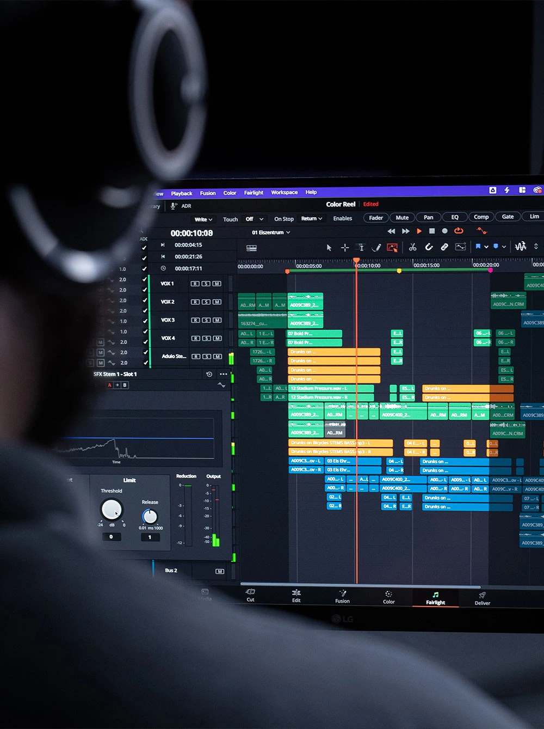Toggle the automation curve icon
Screen dimensions: 544x729
[481, 231]
